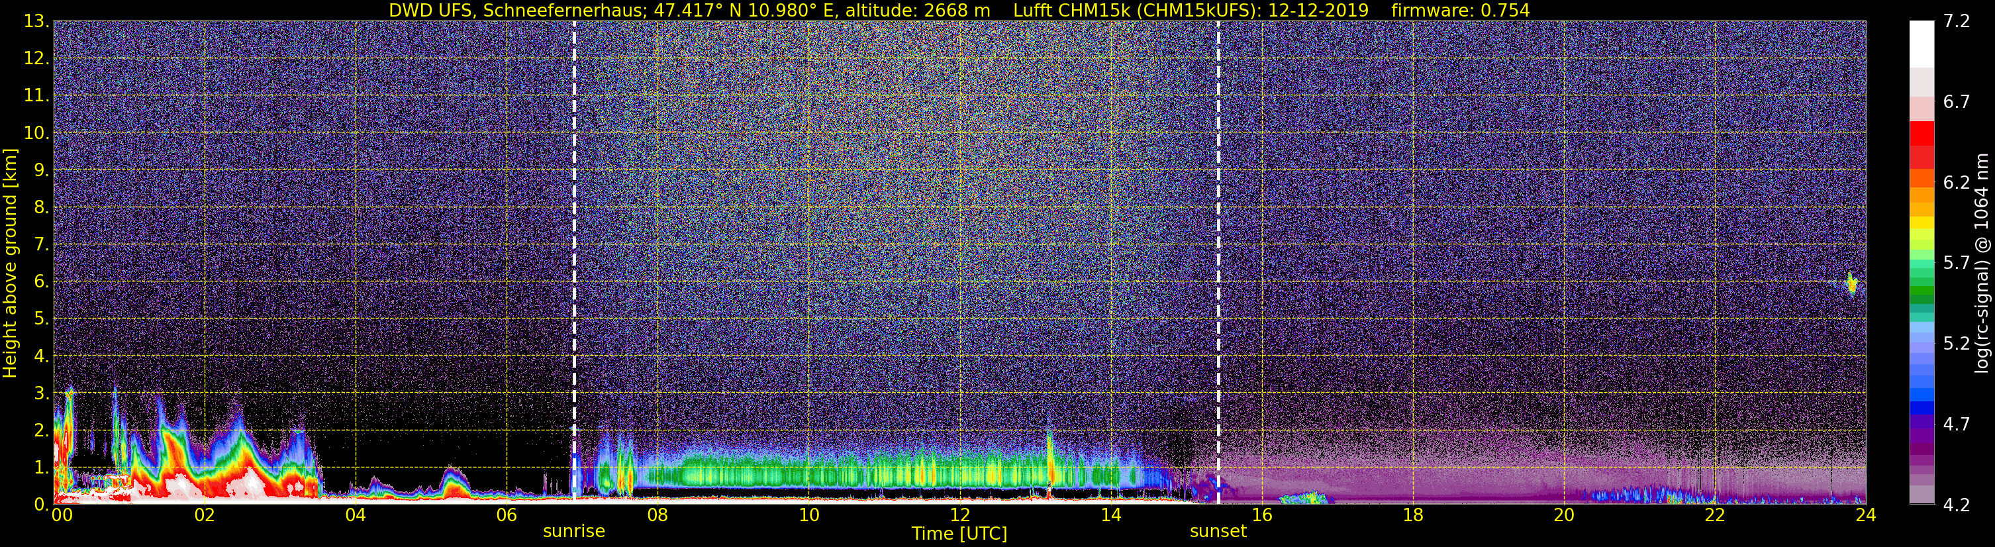The height and width of the screenshot is (547, 1995).
Task: Click the time tick label '16'
Action: pos(1261,515)
